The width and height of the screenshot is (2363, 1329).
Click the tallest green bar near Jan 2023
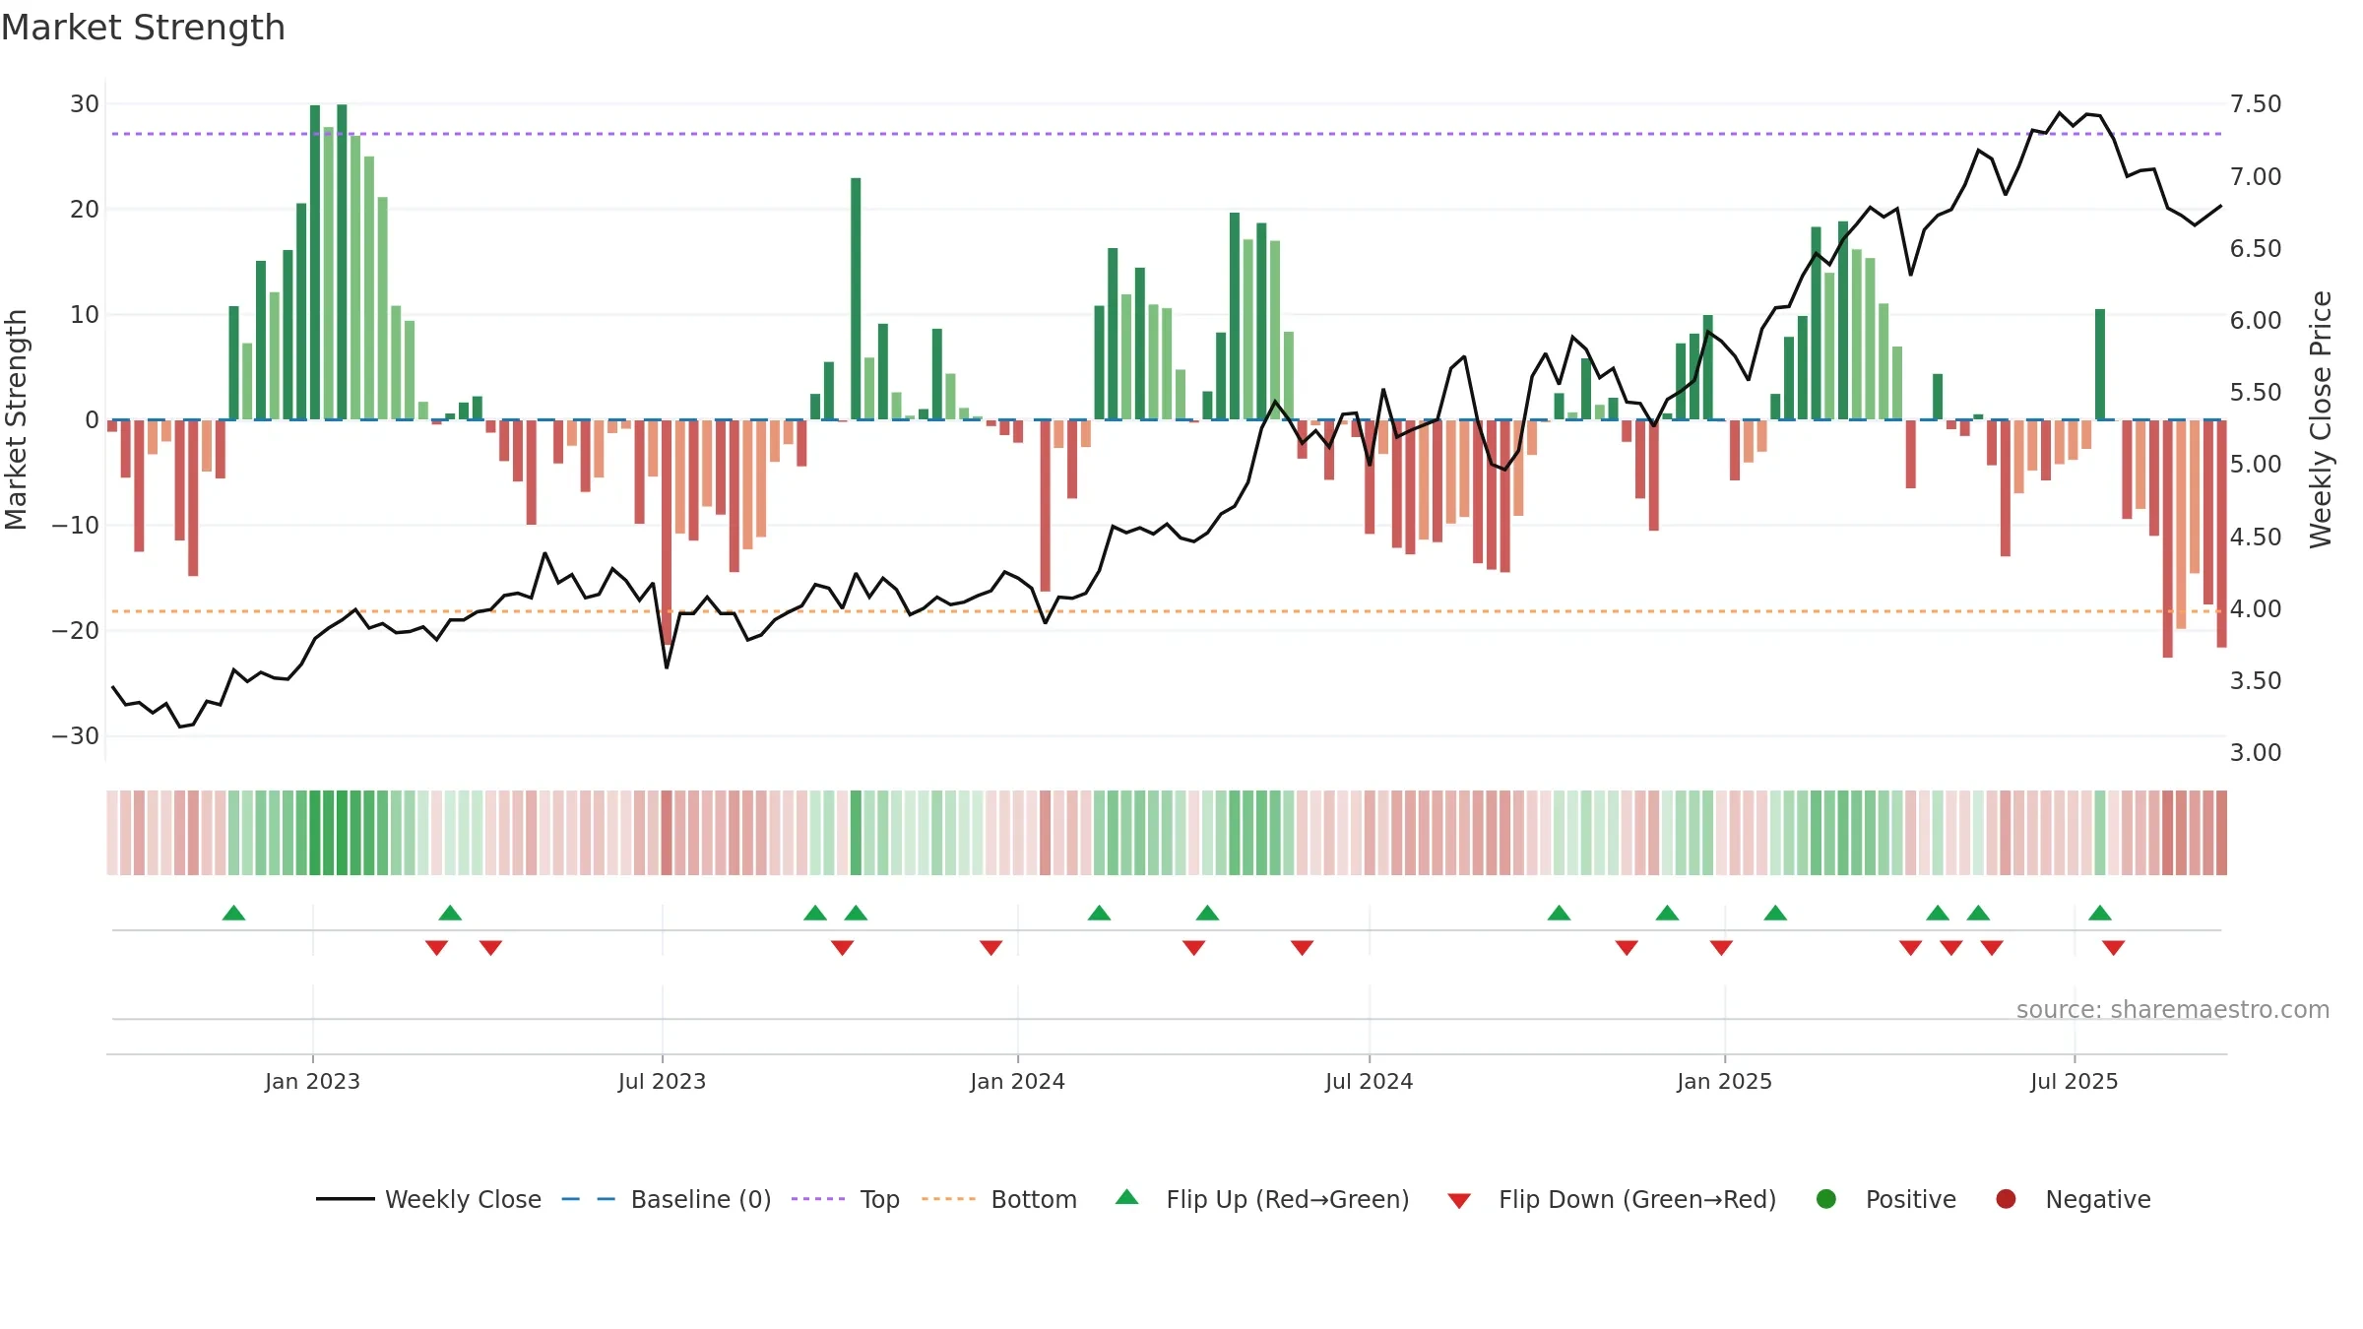(x=342, y=262)
